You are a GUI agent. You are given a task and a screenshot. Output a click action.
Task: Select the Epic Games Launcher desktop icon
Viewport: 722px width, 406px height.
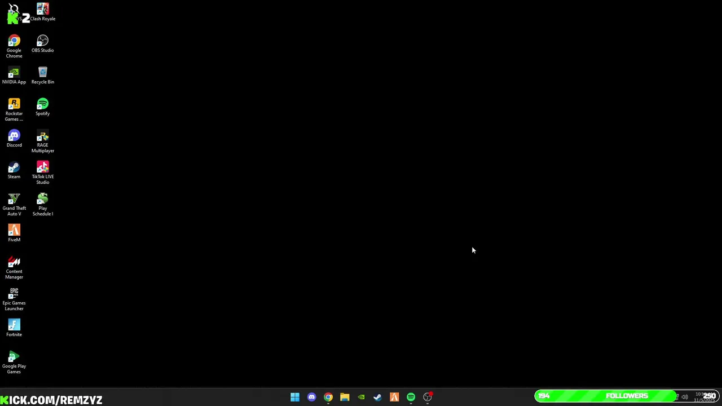[x=14, y=299]
